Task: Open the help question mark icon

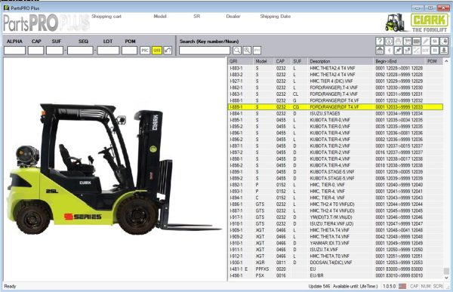Action: click(380, 41)
